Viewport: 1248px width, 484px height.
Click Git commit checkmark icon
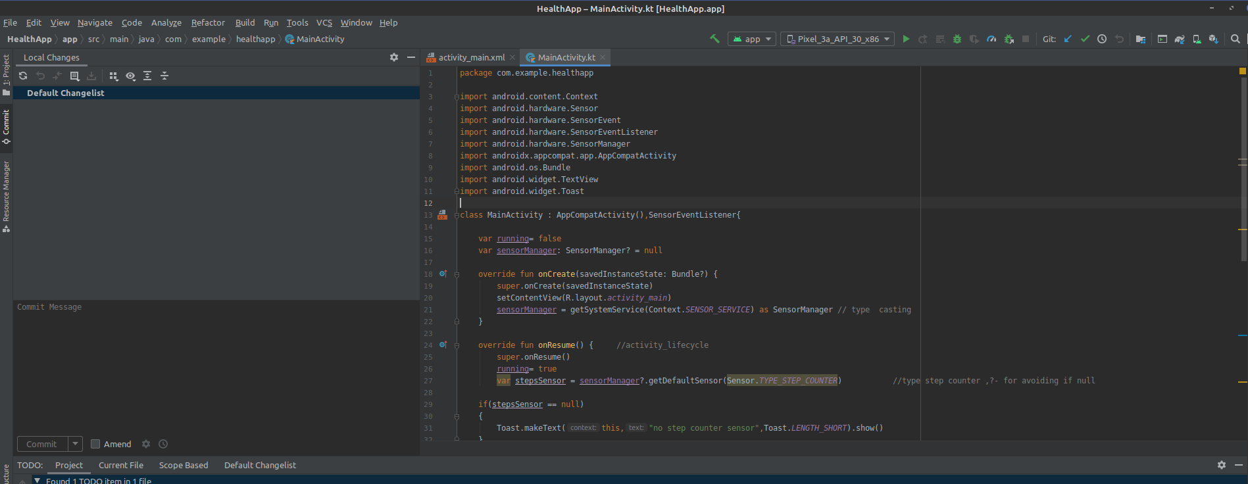[x=1085, y=39]
